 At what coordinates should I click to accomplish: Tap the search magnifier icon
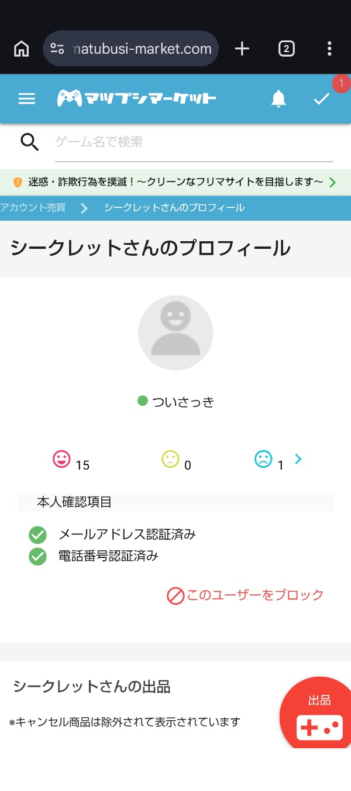[x=29, y=142]
